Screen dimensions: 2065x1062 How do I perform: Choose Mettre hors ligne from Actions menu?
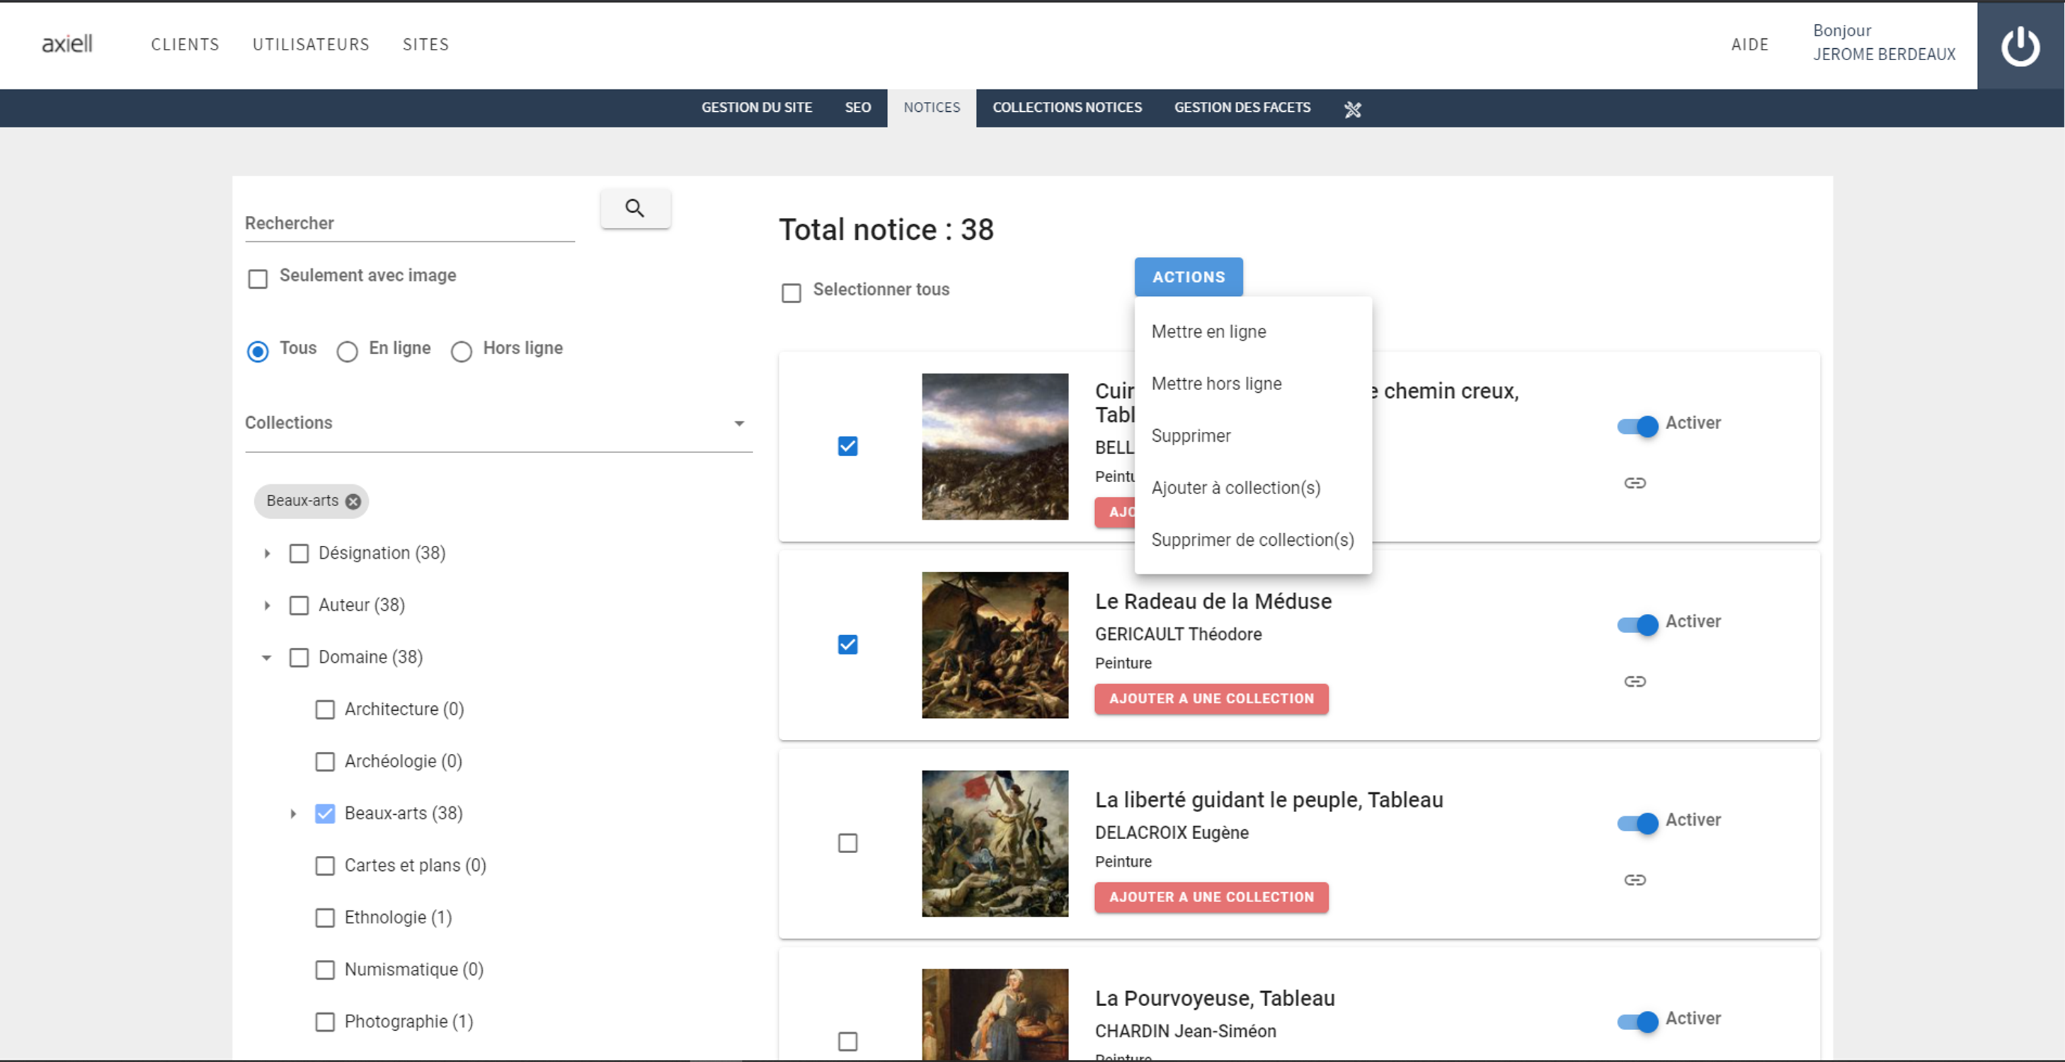pyautogui.click(x=1216, y=384)
